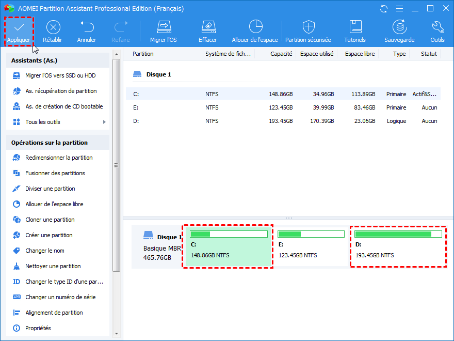Open Tous les outils entry
The width and height of the screenshot is (454, 341).
(58, 122)
